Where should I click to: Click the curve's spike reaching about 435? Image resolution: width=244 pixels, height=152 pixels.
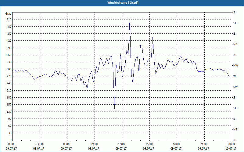(153, 37)
